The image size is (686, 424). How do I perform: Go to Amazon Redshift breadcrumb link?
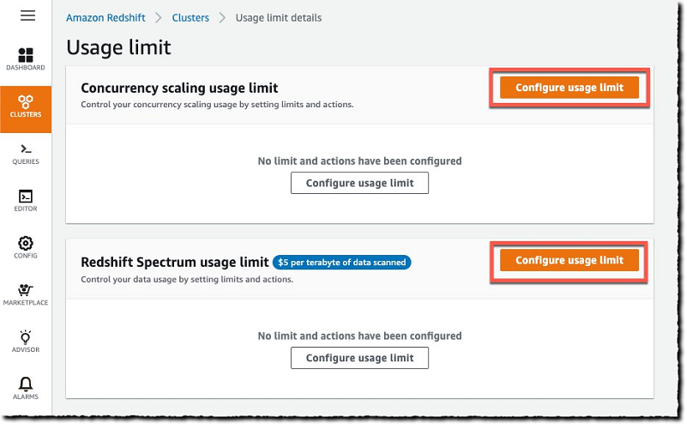click(x=105, y=17)
